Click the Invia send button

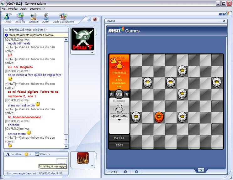[x=61, y=163]
